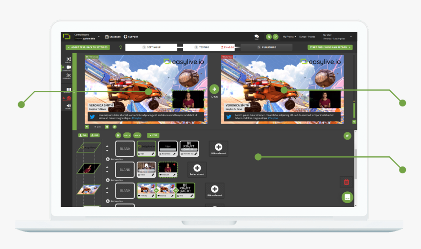Edit the Webcam tile with pencil icon
The width and height of the screenshot is (421, 249).
click(174, 175)
